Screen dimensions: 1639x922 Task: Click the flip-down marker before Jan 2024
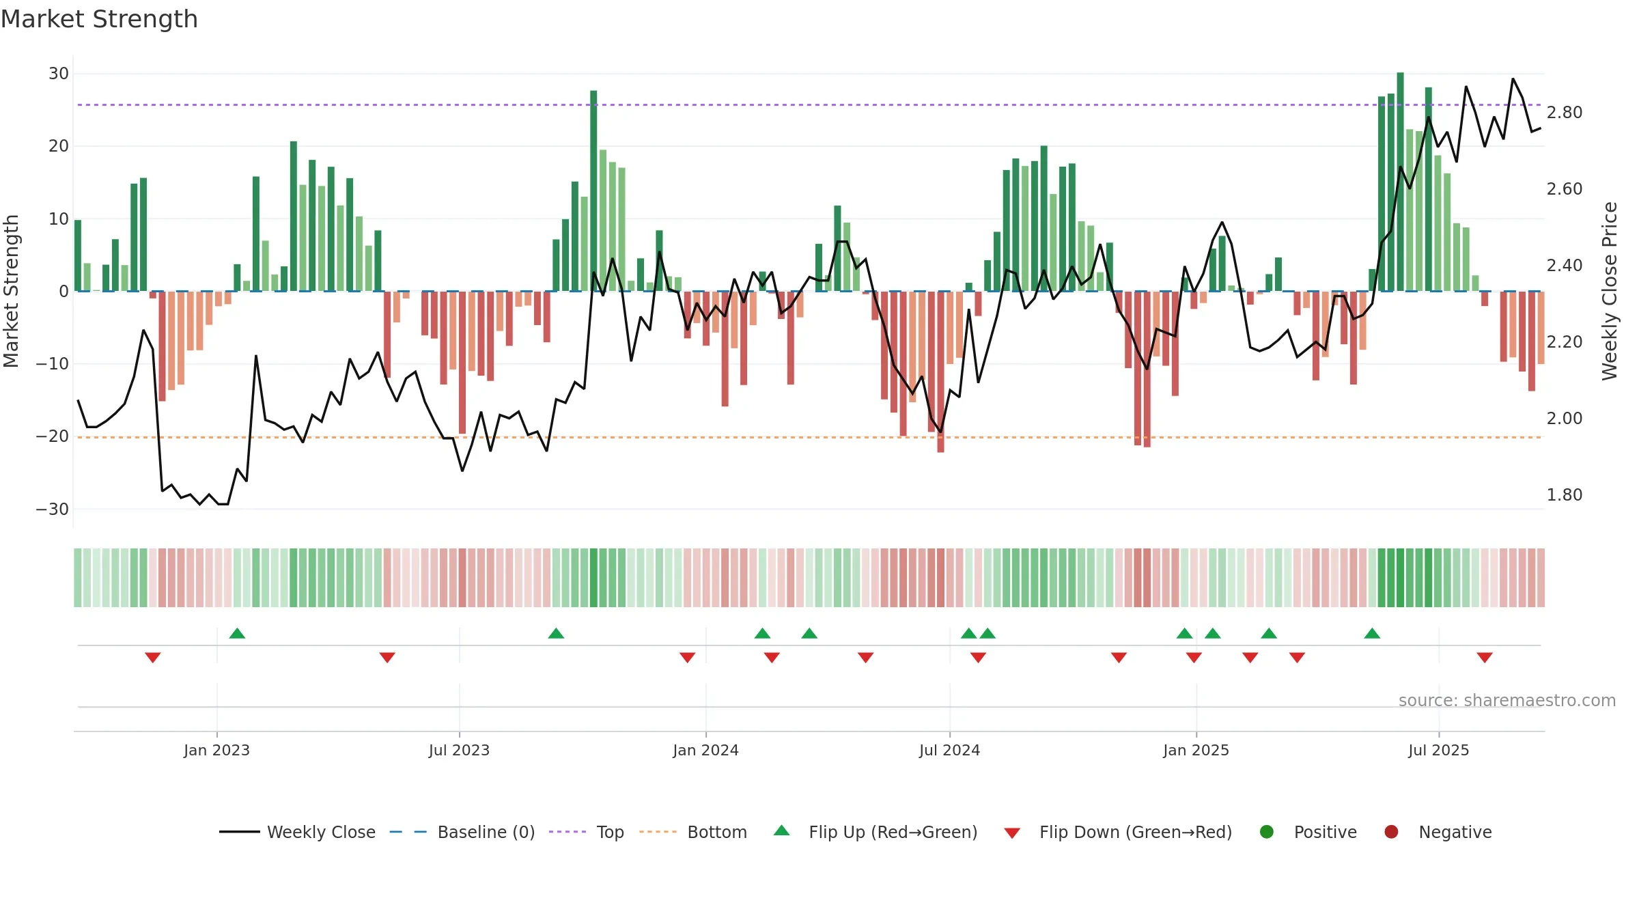[688, 658]
